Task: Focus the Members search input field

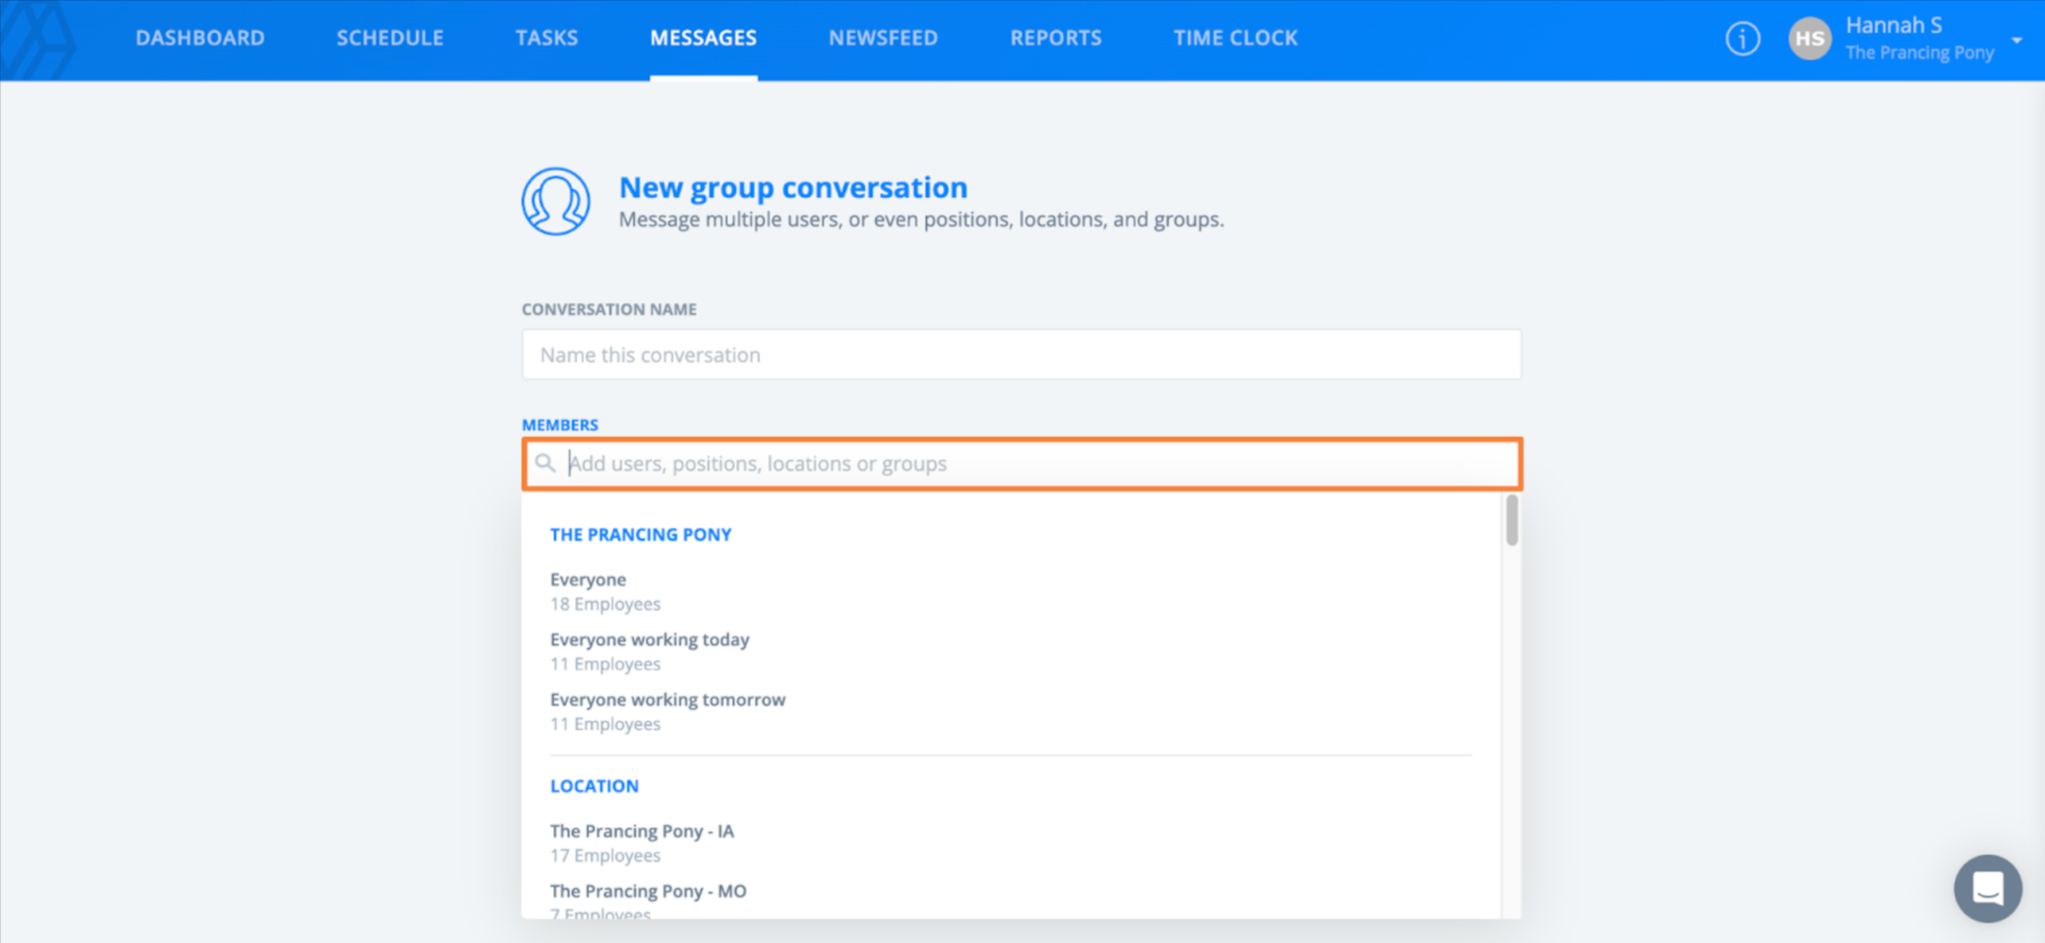Action: [1035, 464]
